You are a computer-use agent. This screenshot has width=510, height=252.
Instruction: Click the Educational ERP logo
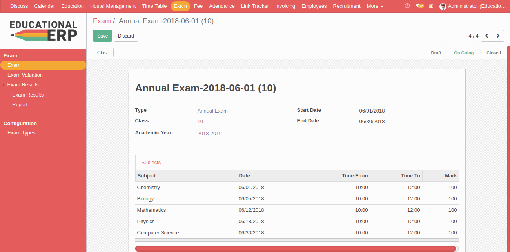(43, 31)
